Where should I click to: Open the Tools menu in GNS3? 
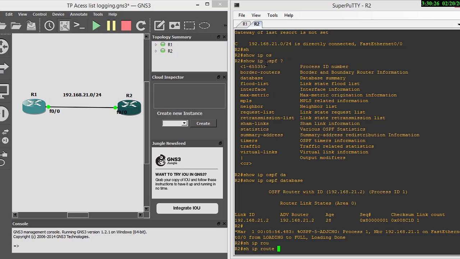click(98, 14)
